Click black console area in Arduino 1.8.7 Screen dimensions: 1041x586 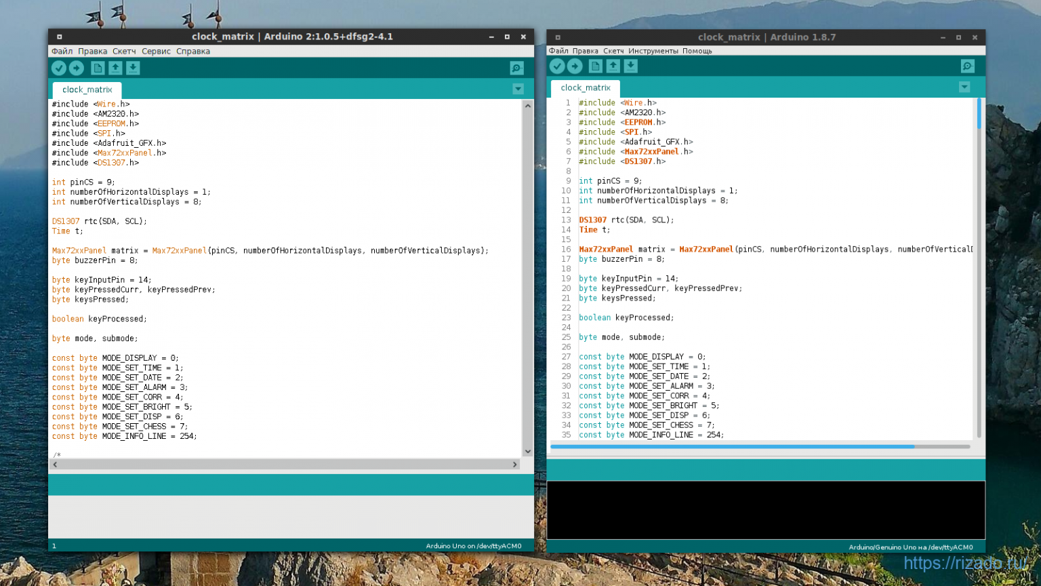(x=766, y=510)
